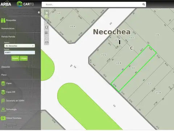The height and width of the screenshot is (131, 174).
Task: Expand the Partido-Partida search section
Action: click(x=8, y=37)
